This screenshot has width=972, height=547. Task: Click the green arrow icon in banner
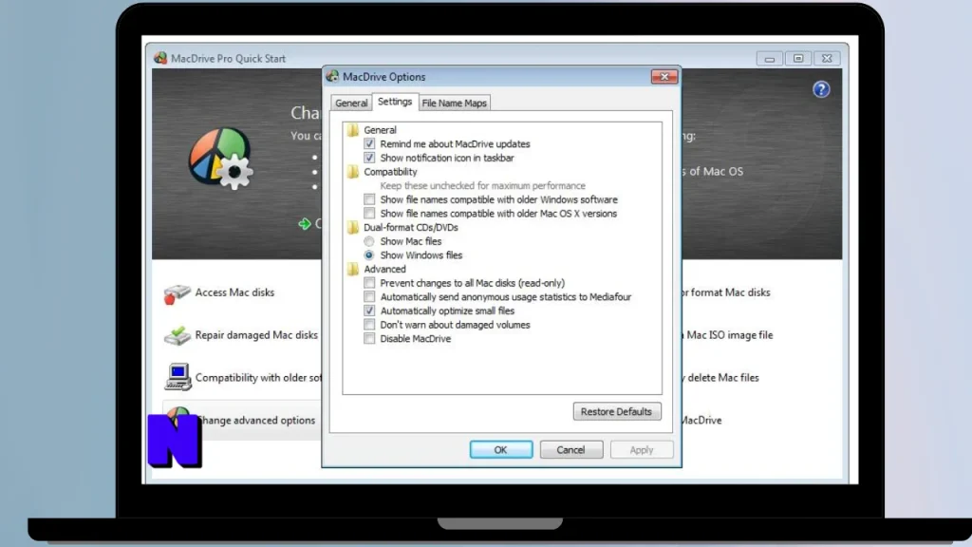click(305, 224)
